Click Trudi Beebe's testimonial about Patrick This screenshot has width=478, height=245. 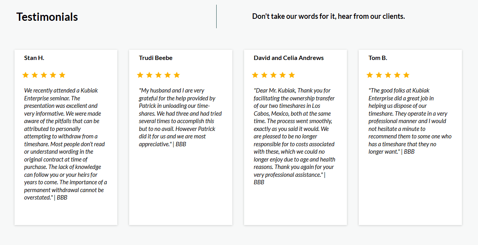(x=180, y=117)
